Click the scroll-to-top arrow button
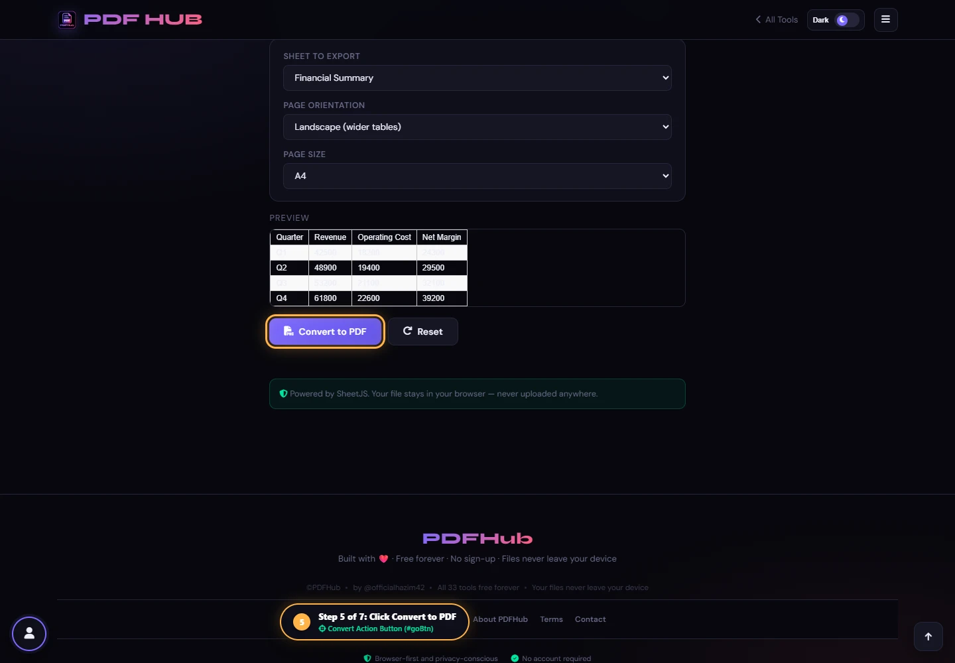 928,636
